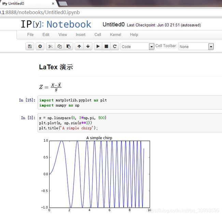Insert a cell below with plus icon
Viewport: 222px width, 216px height.
(40, 46)
